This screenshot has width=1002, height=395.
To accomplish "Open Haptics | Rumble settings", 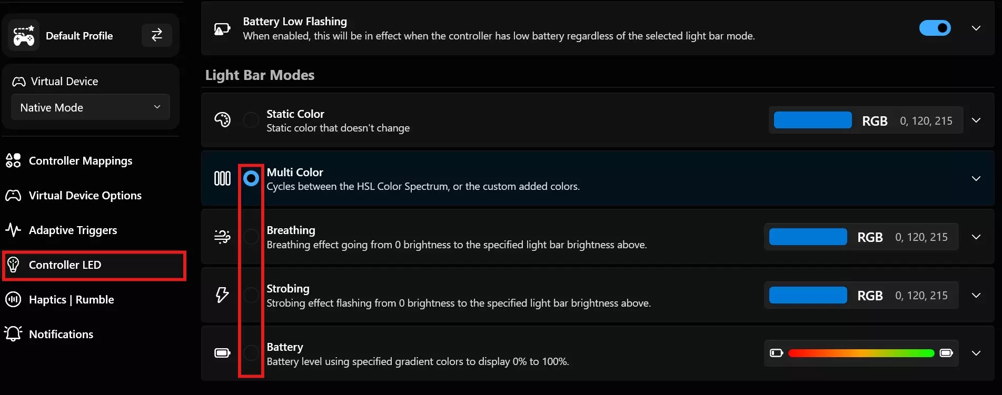I will click(71, 300).
